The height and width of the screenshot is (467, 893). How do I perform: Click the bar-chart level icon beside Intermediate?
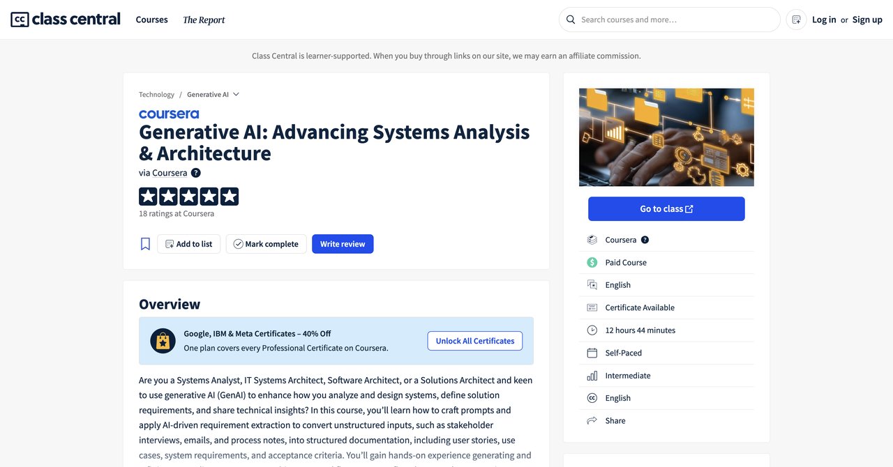click(x=592, y=376)
